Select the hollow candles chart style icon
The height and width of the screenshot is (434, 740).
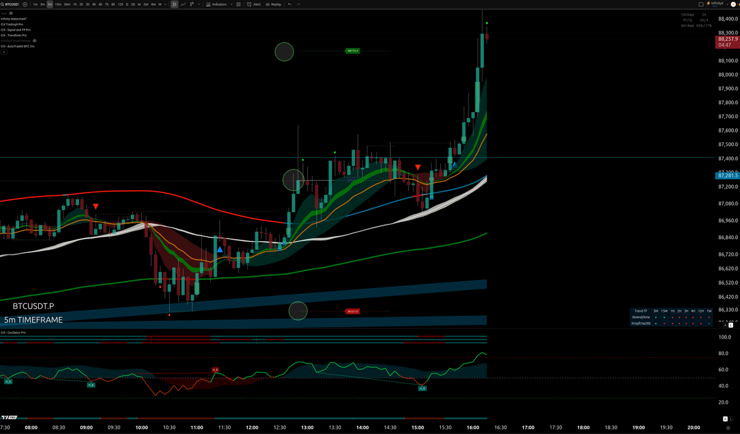coord(192,4)
